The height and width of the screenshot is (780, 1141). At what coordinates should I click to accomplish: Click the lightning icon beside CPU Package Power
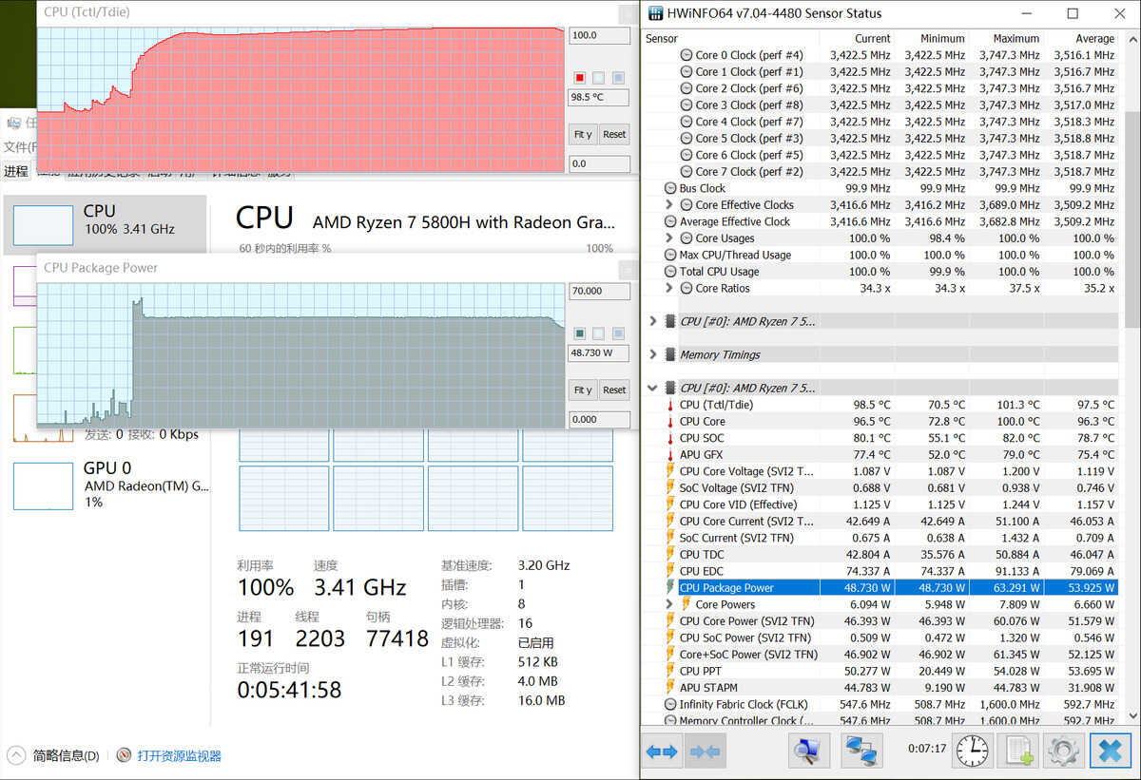pos(669,588)
